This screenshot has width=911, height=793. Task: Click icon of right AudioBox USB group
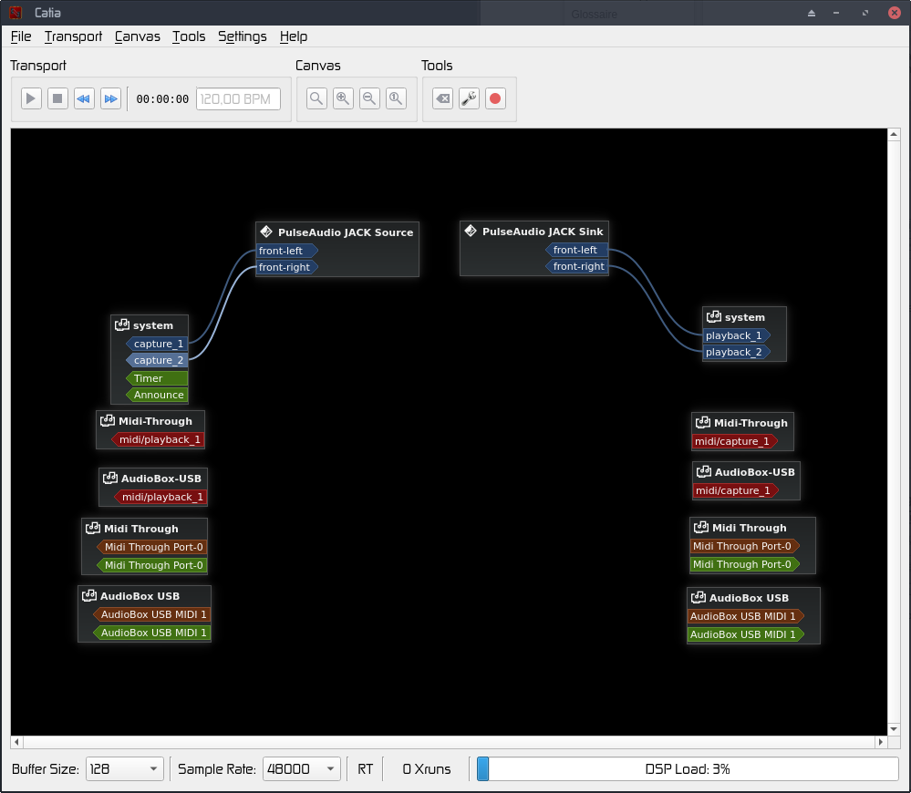[x=699, y=597]
